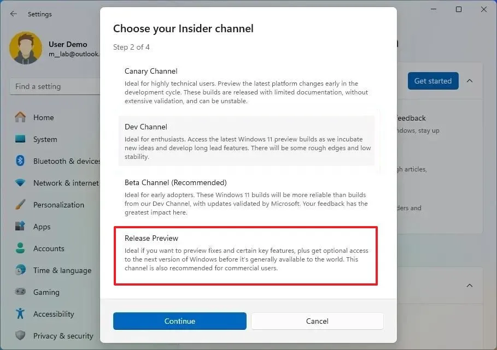The width and height of the screenshot is (497, 350).
Task: Select Privacy & security in the sidebar
Action: coord(19,336)
